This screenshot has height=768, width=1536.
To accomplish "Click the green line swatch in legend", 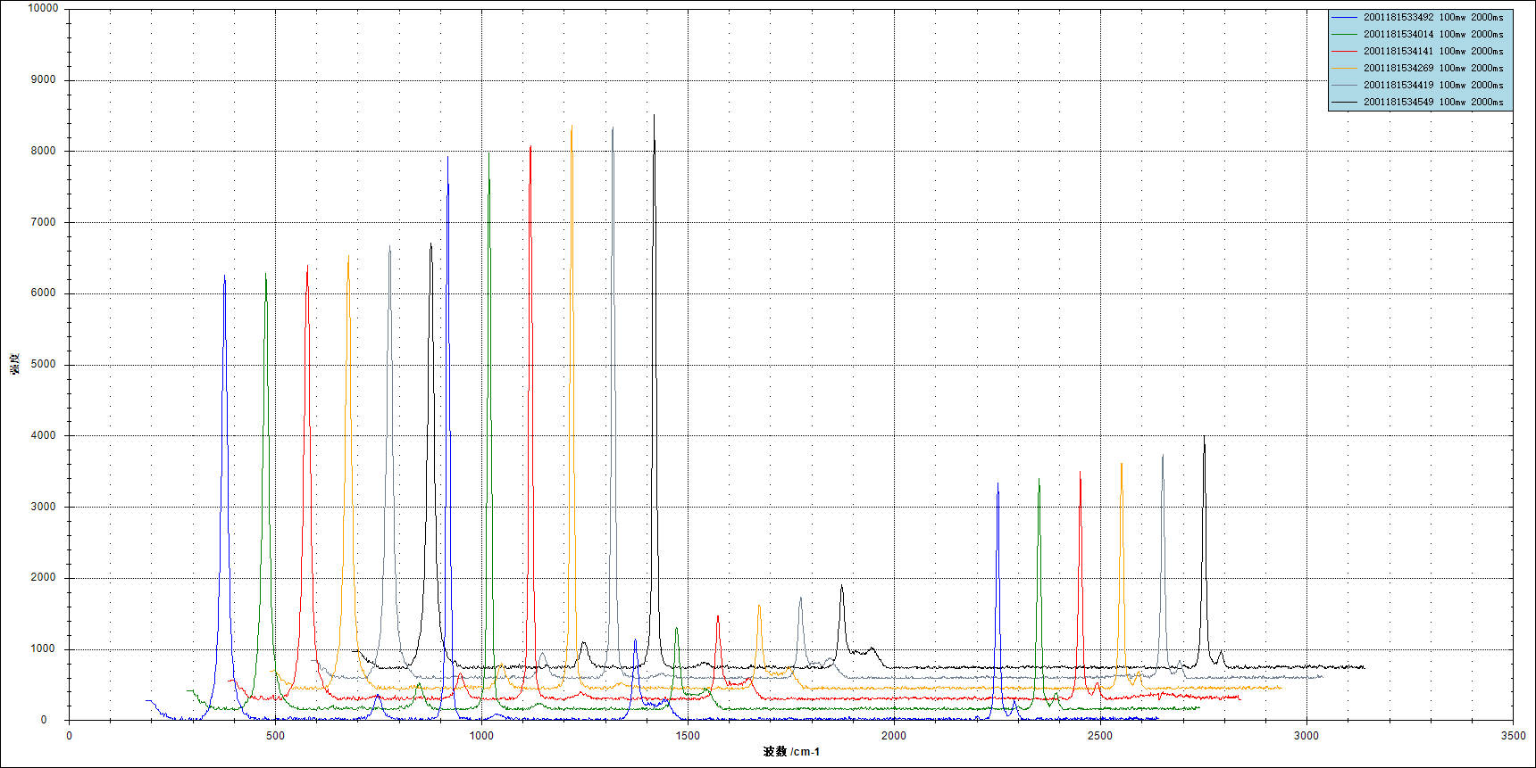I will tap(1344, 34).
